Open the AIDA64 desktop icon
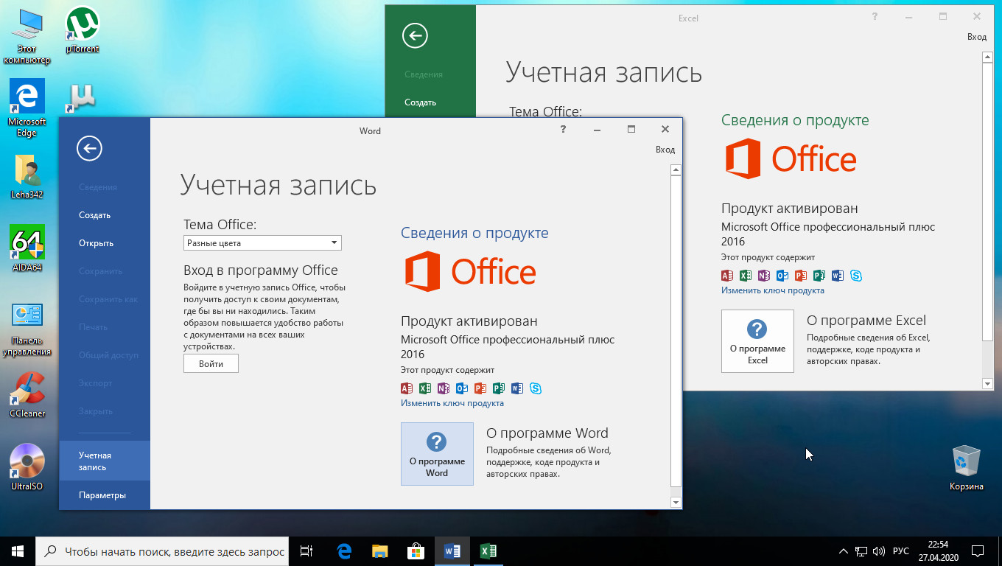The image size is (1002, 566). pyautogui.click(x=27, y=248)
